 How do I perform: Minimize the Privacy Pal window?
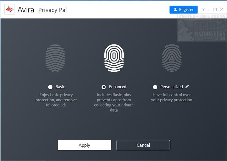click(x=209, y=10)
